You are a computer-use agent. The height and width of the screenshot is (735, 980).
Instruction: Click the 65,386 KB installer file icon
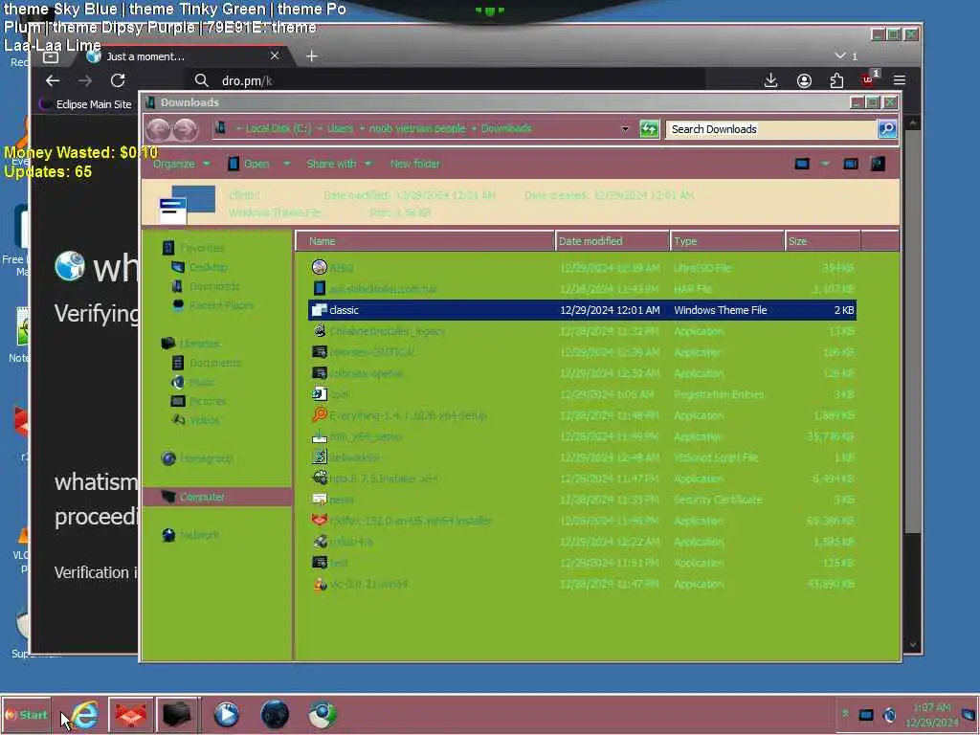(320, 520)
